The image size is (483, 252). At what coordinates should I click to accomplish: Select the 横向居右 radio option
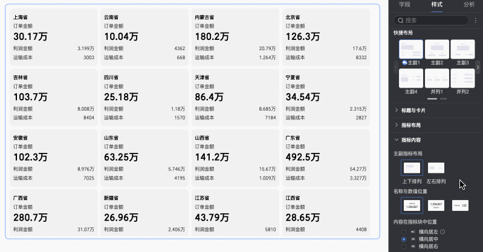click(404, 247)
